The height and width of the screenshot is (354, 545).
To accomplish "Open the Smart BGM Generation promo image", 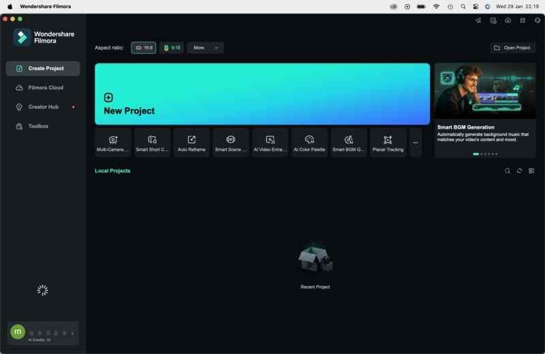I will click(x=485, y=91).
